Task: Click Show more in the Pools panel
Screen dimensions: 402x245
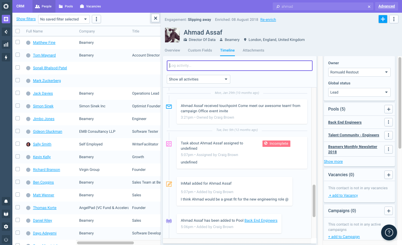Action: (x=333, y=161)
